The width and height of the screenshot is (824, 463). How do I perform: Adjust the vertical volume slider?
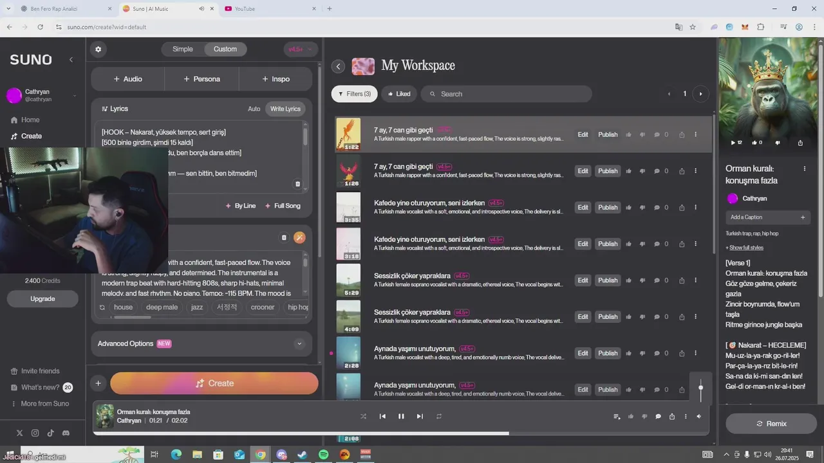tap(700, 387)
